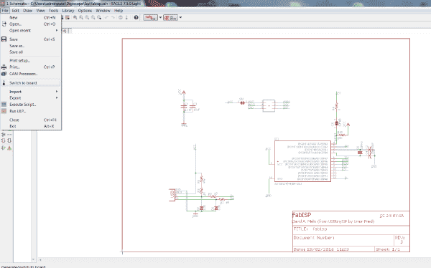The width and height of the screenshot is (431, 268).
Task: Click the Zoom to fit icon
Action: pos(75,17)
